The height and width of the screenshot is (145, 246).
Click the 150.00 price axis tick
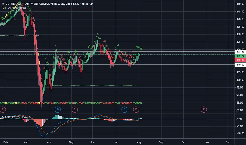[240, 4]
